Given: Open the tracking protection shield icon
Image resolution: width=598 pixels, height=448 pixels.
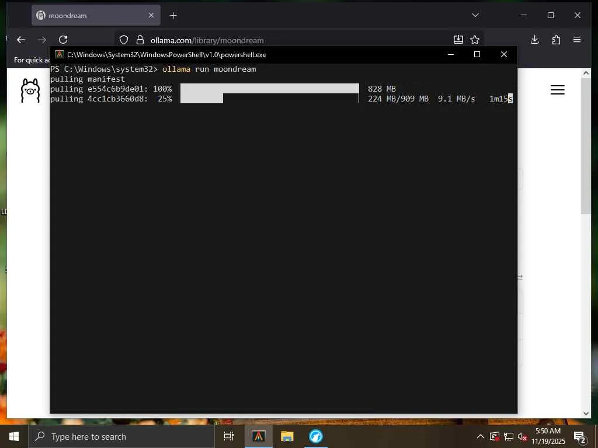Looking at the screenshot, I should tap(124, 40).
